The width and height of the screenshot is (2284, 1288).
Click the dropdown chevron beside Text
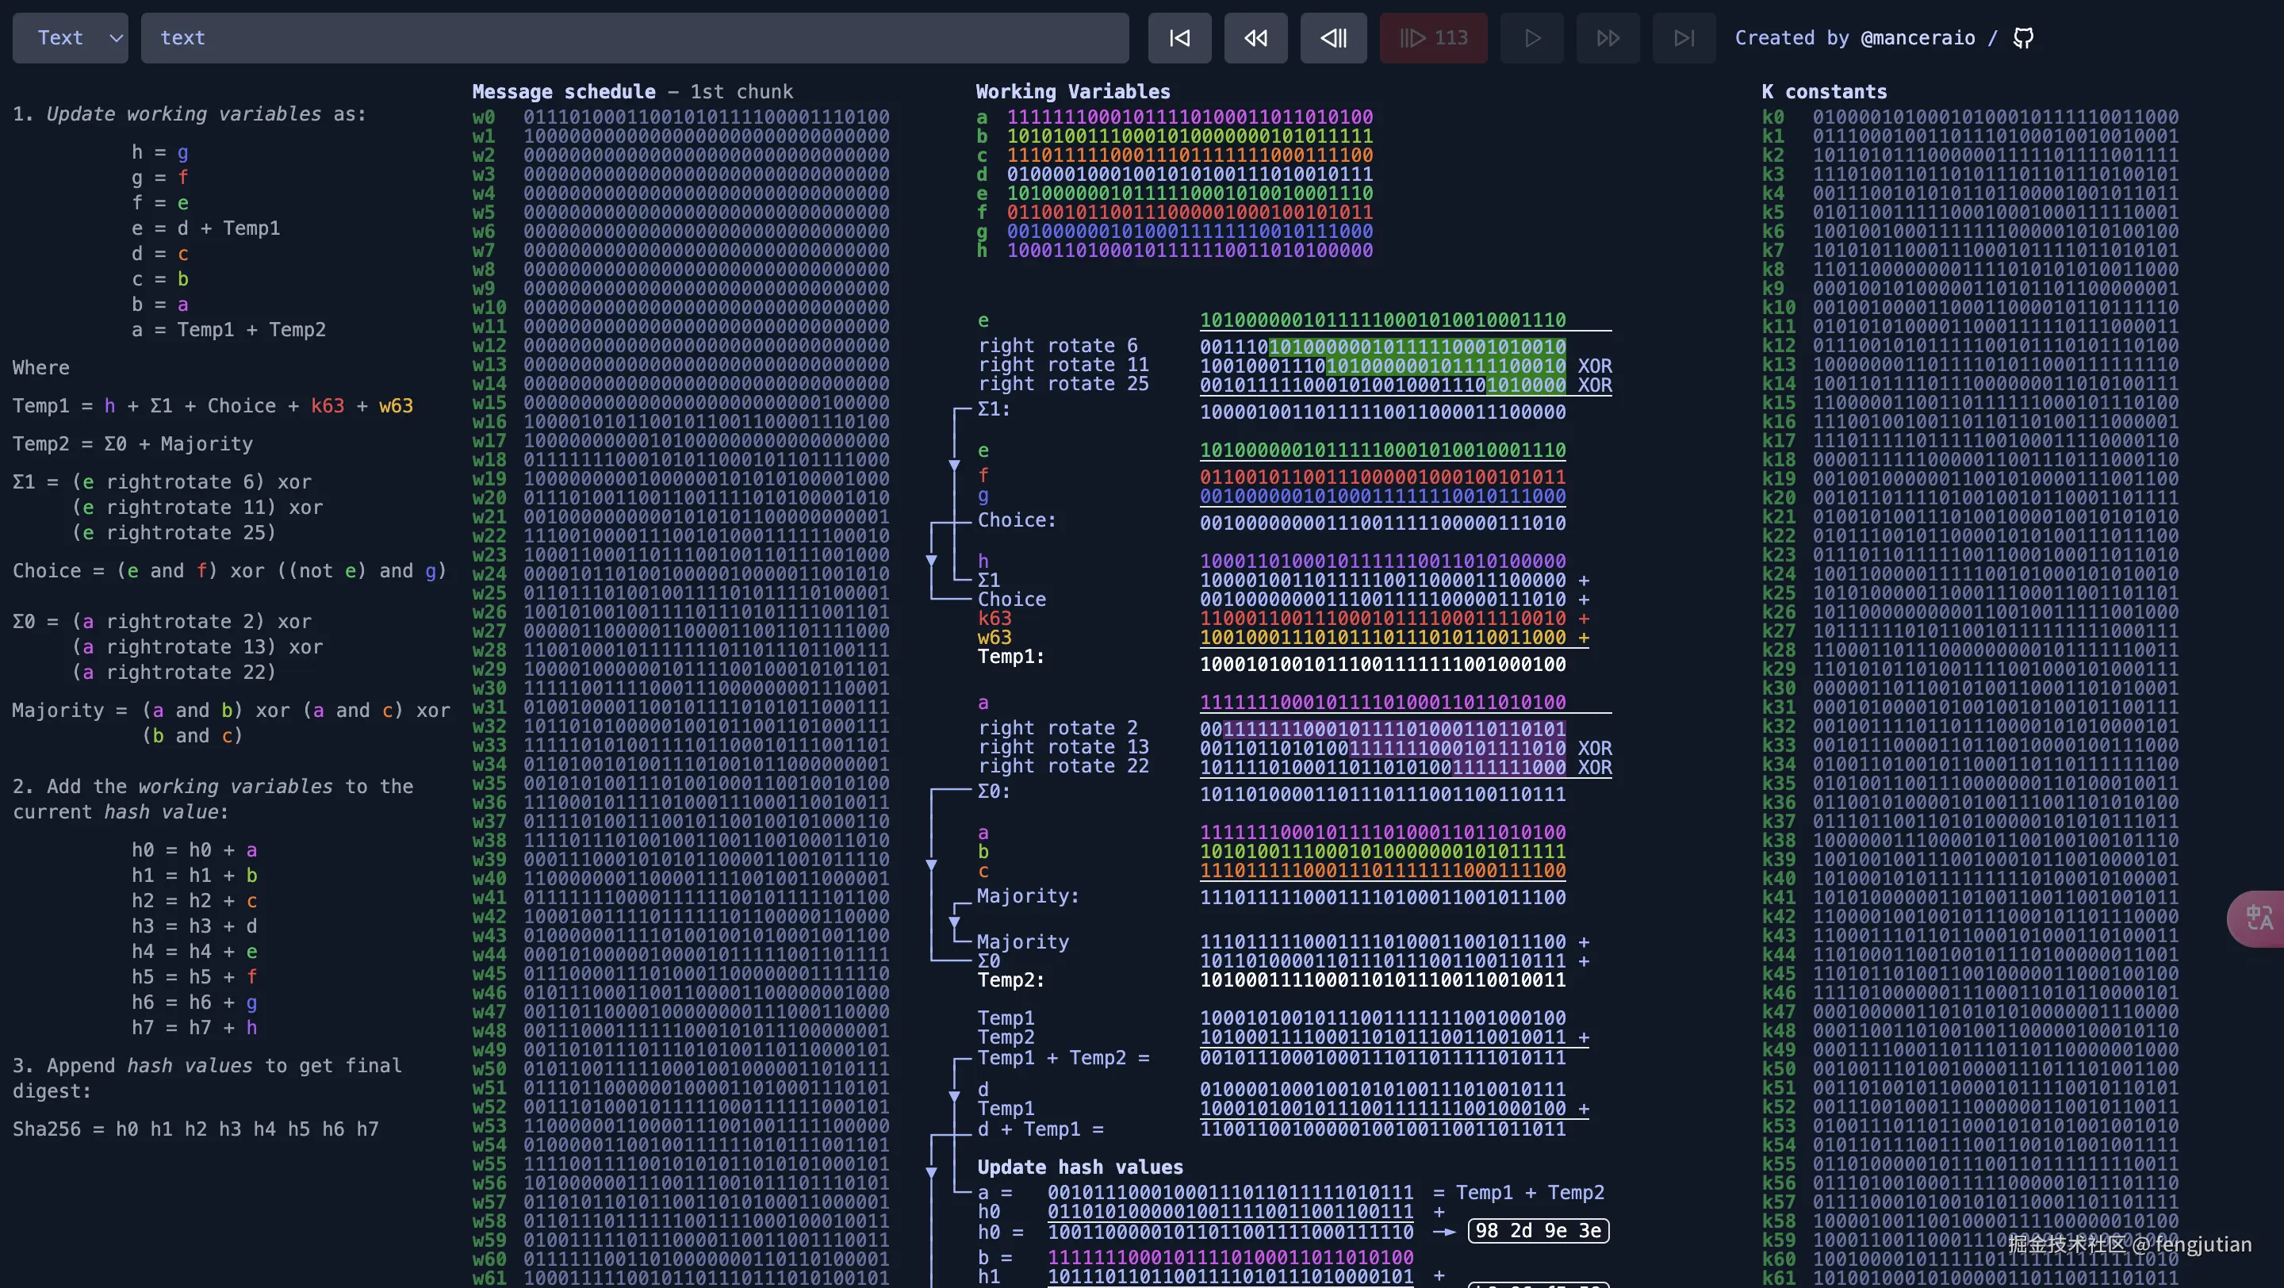pos(115,38)
